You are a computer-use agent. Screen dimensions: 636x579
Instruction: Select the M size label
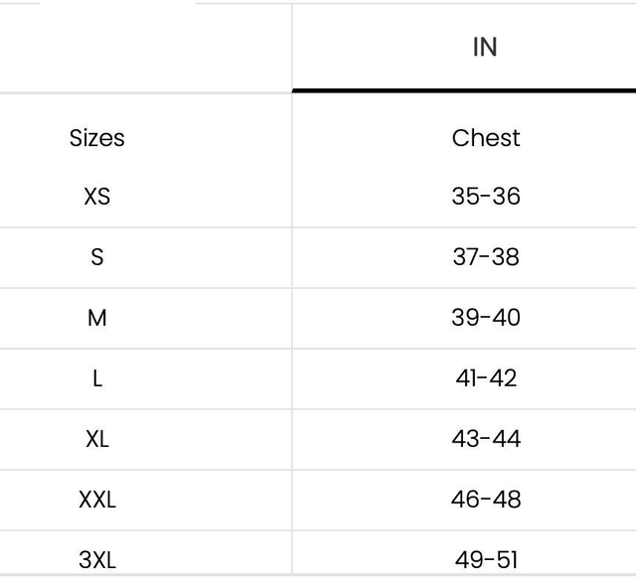pos(97,318)
